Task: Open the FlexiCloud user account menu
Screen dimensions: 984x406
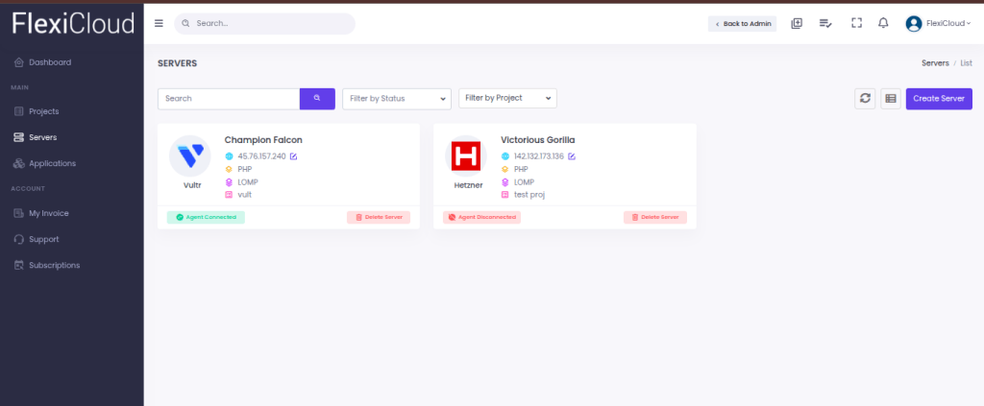Action: (939, 24)
